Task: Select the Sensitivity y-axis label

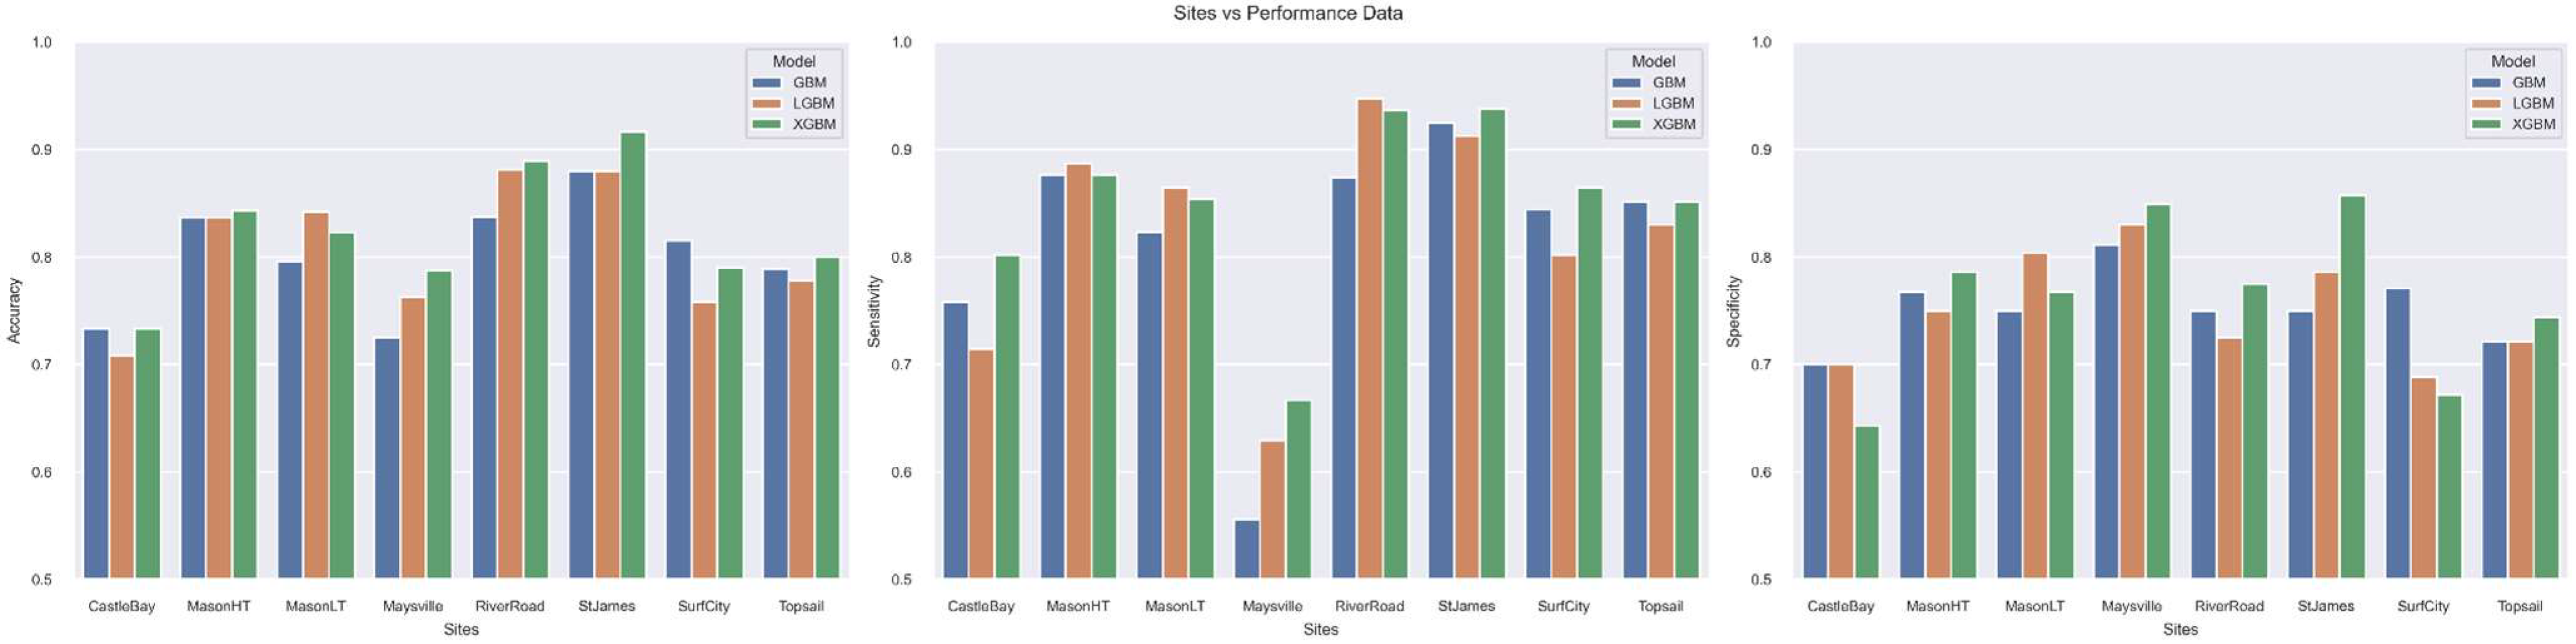Action: pyautogui.click(x=874, y=311)
